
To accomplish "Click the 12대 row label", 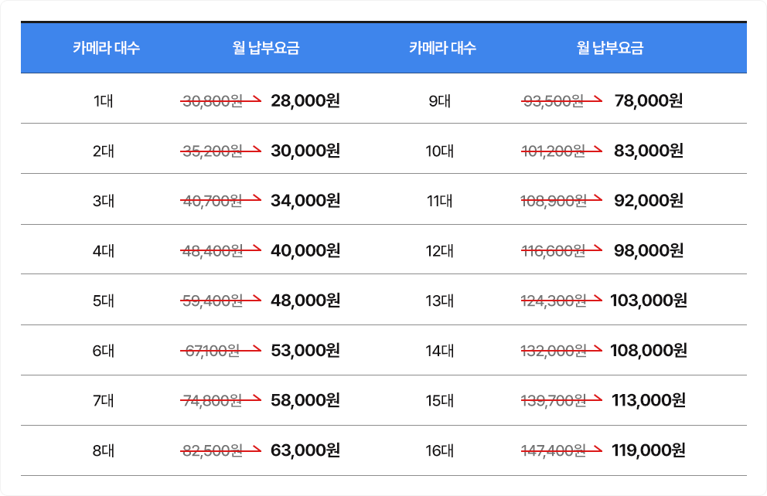I will pos(439,250).
